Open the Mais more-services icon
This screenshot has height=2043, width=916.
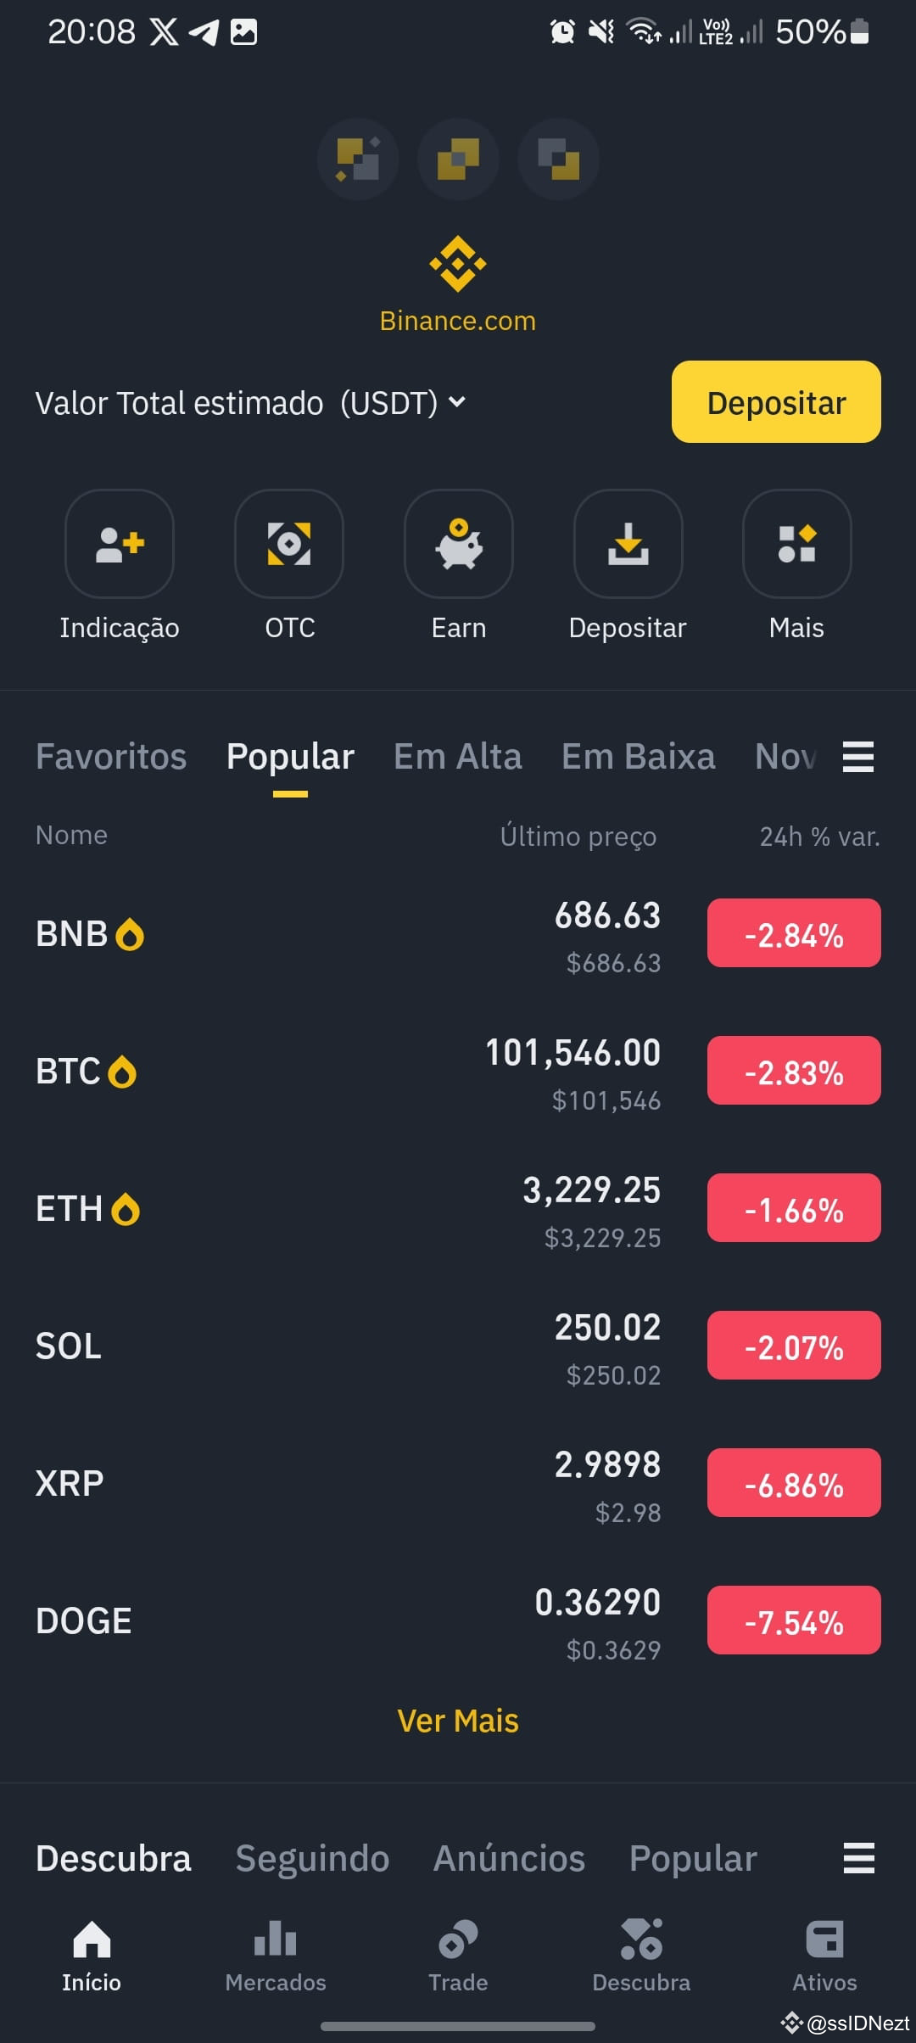(796, 544)
